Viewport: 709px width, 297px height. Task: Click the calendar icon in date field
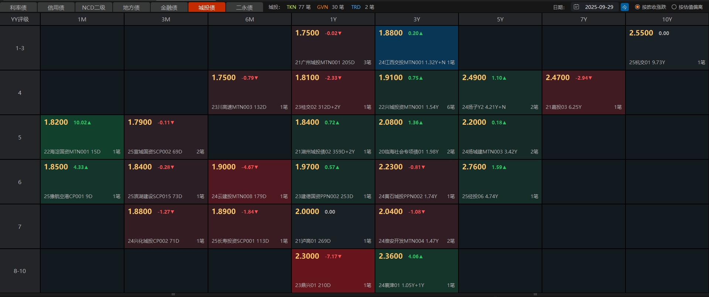[576, 7]
